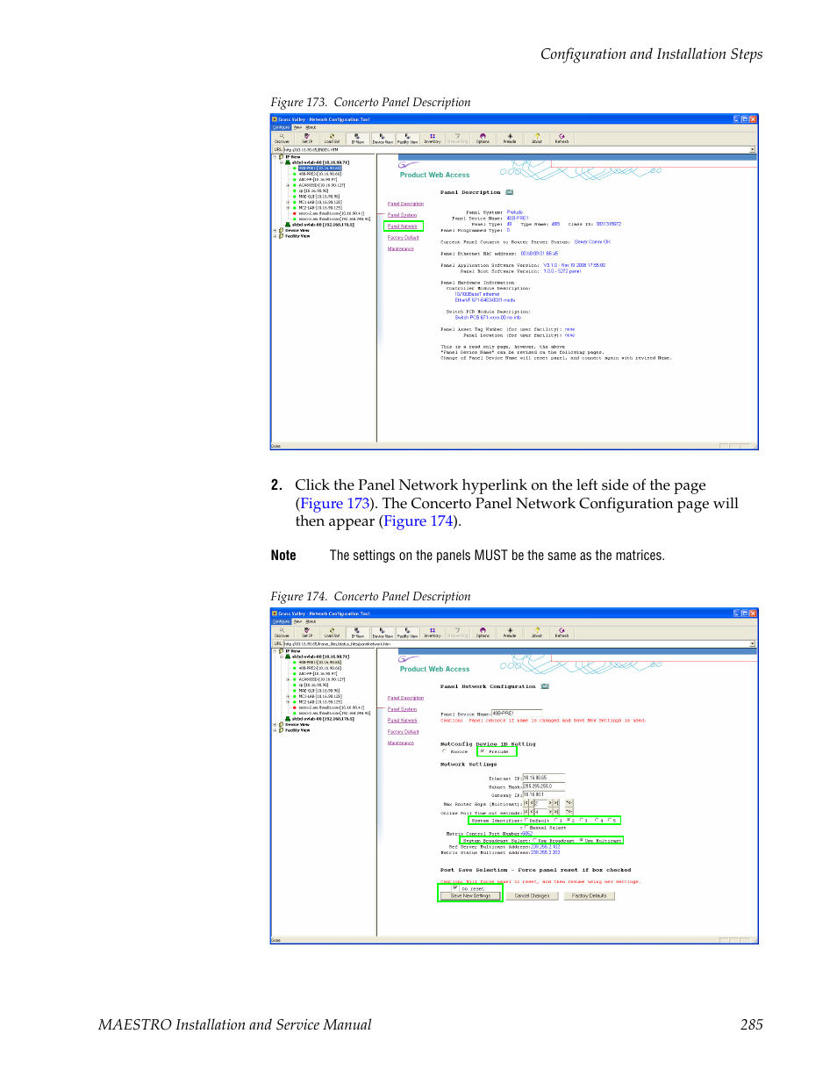Click Subnet Mask input field
Image resolution: width=837 pixels, height=1084 pixels.
point(544,786)
